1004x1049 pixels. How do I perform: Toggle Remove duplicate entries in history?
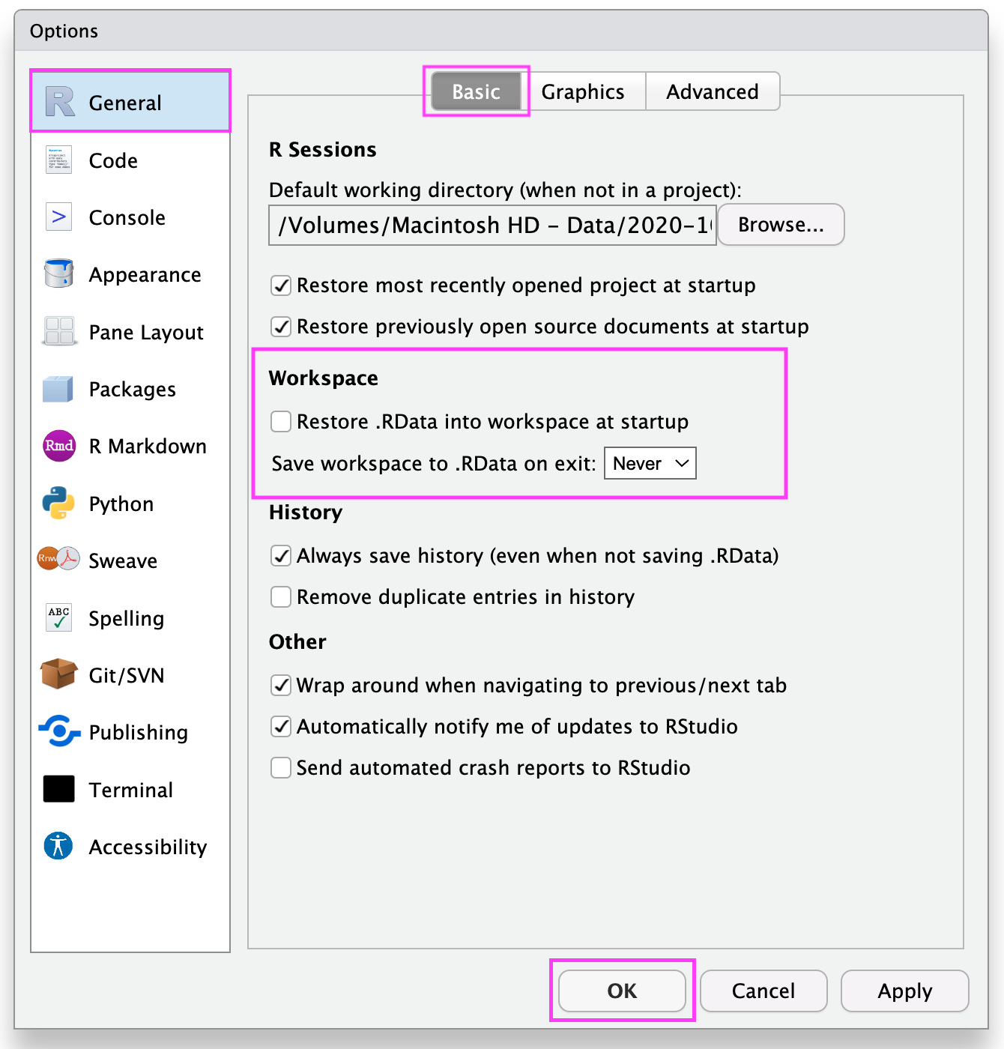coord(281,597)
